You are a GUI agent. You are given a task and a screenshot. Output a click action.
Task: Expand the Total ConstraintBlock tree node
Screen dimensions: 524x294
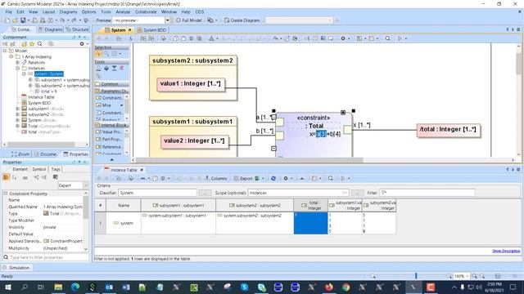17,127
